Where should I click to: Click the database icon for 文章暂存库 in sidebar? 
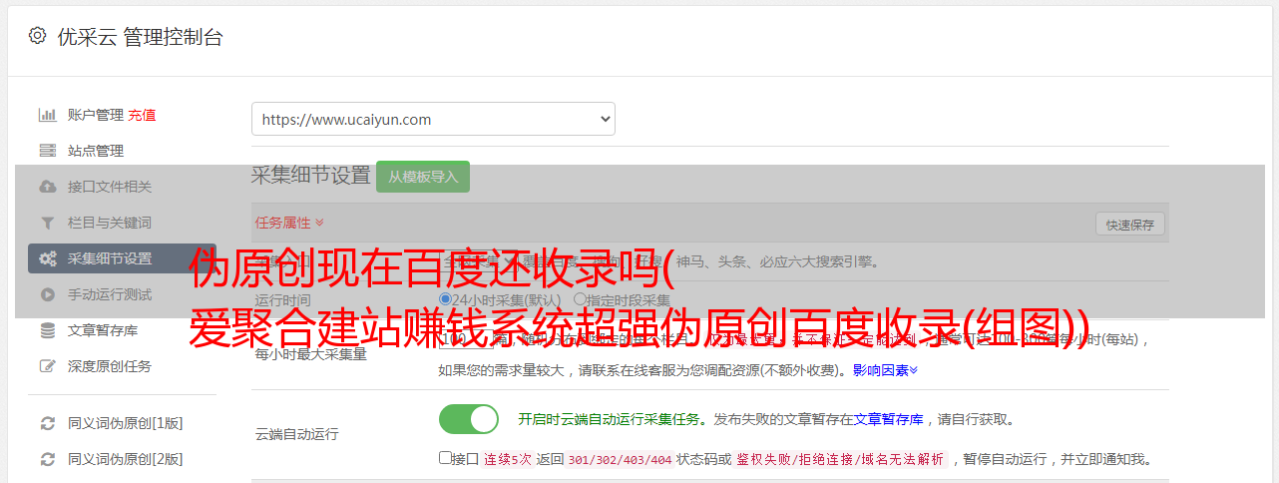(x=47, y=330)
